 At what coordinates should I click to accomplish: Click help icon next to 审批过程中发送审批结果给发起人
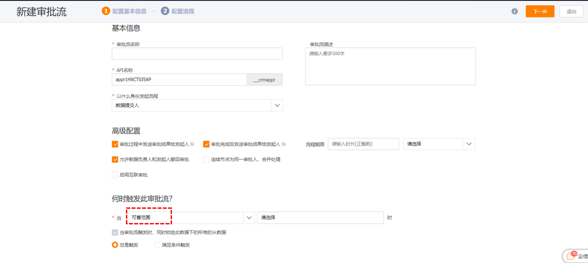coord(192,144)
